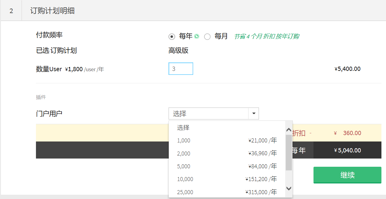The width and height of the screenshot is (386, 199).
Task: Select the 10,000 users ¥151,200 option
Action: (227, 179)
